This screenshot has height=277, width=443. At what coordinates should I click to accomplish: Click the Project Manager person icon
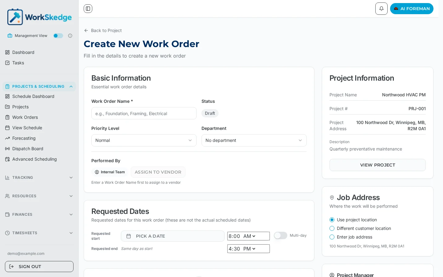[x=332, y=275]
